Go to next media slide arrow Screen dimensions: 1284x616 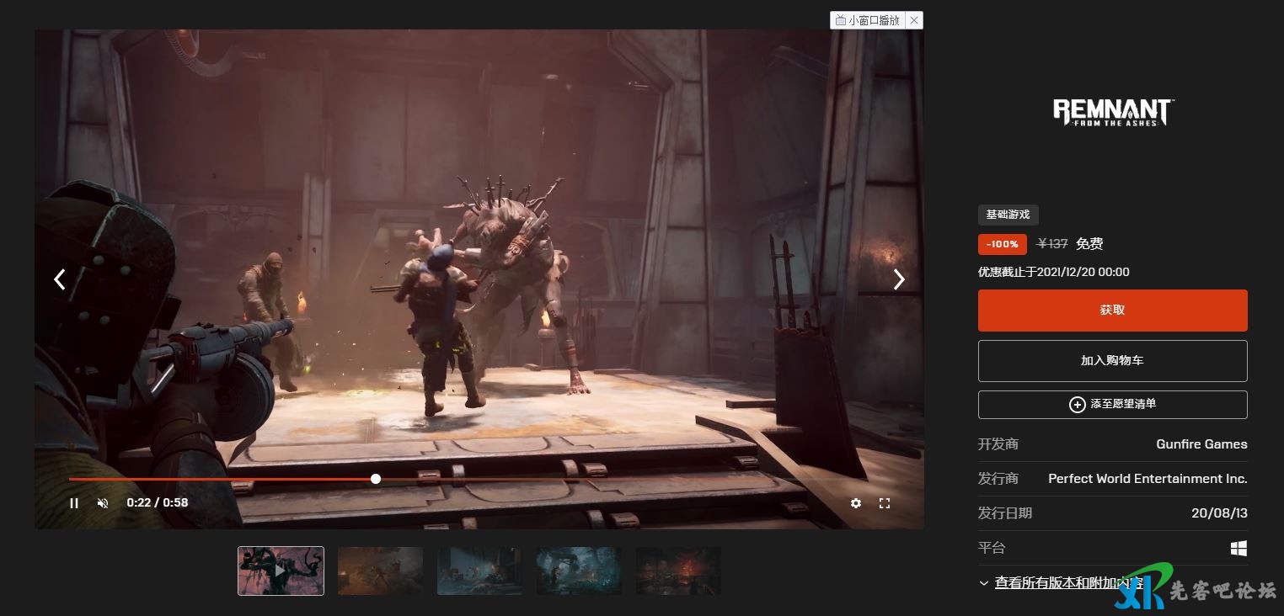coord(899,279)
